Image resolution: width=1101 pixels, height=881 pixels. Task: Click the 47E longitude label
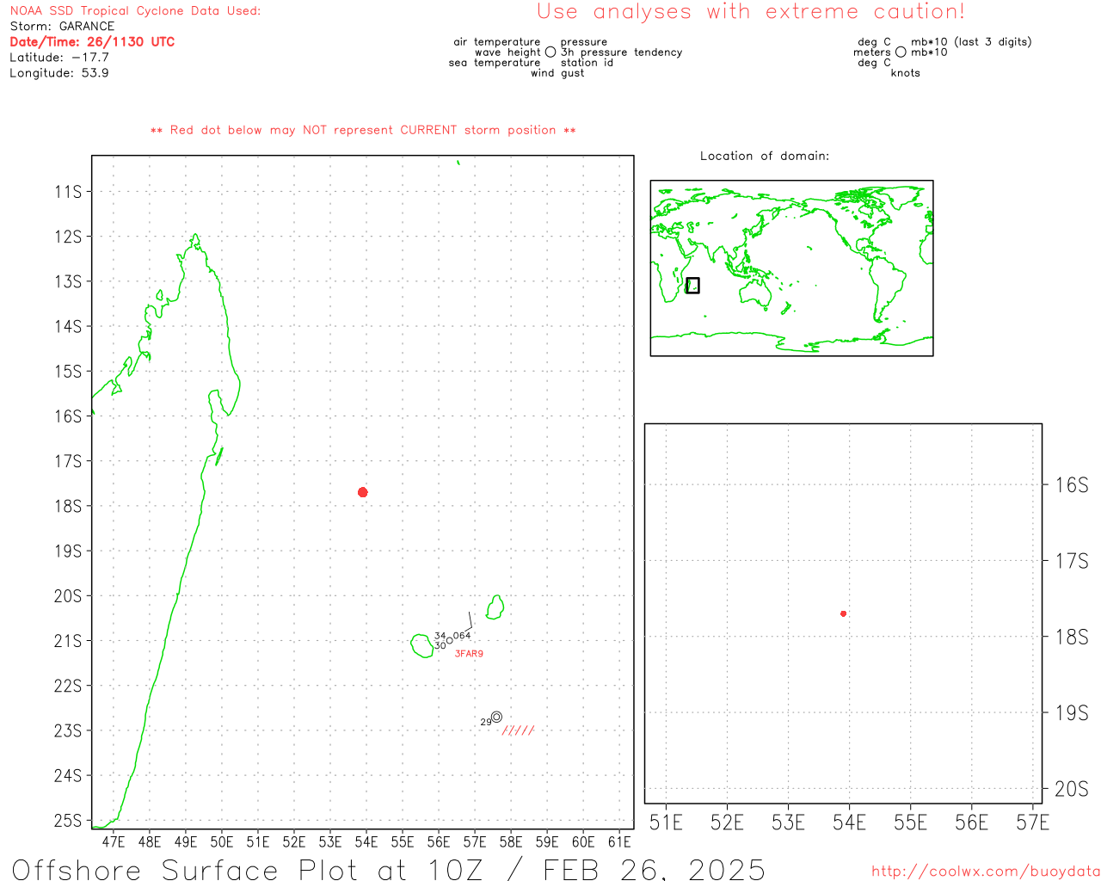tap(114, 842)
